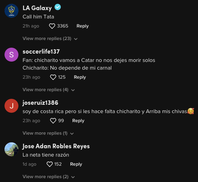Tap heart on joseruiz1386's comment

tap(53, 121)
